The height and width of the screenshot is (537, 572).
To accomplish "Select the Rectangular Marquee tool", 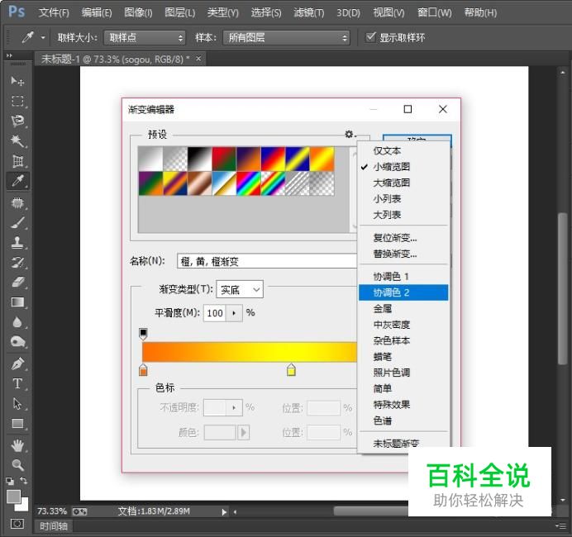I will coord(17,101).
